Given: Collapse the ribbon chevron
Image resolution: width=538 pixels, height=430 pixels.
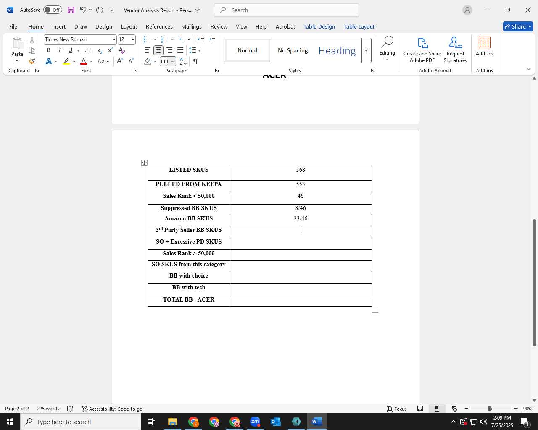Looking at the screenshot, I should 528,69.
